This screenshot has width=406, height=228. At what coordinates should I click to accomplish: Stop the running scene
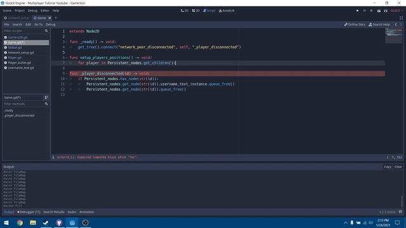pyautogui.click(x=371, y=11)
